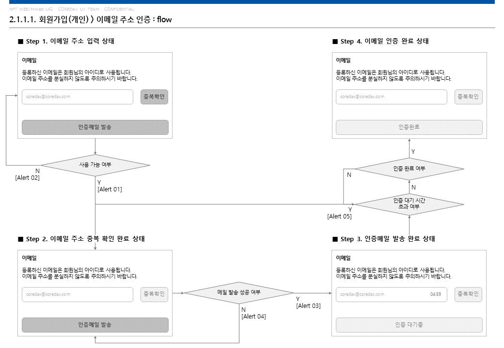Click the Step 1 인증메일 발송 button

95,127
